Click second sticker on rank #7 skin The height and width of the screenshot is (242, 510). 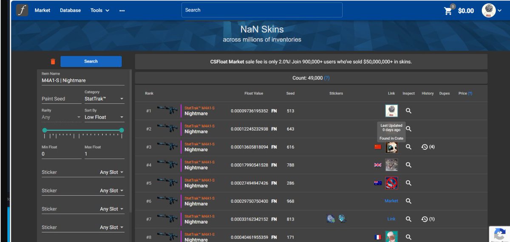coord(342,219)
